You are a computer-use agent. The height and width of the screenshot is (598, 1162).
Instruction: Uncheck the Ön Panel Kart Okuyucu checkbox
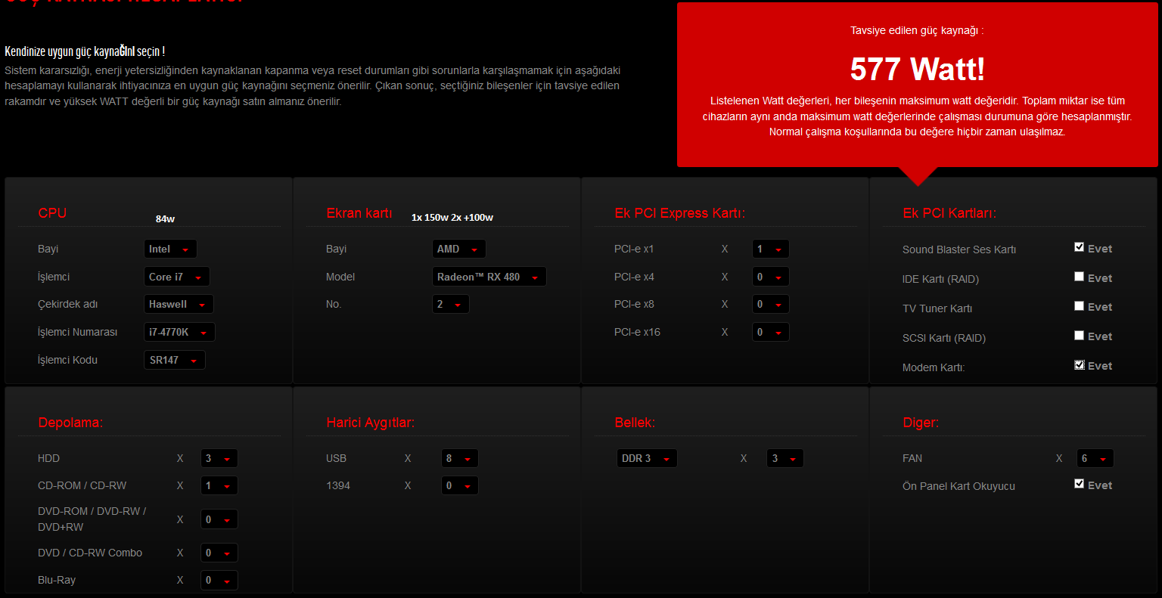coord(1079,484)
